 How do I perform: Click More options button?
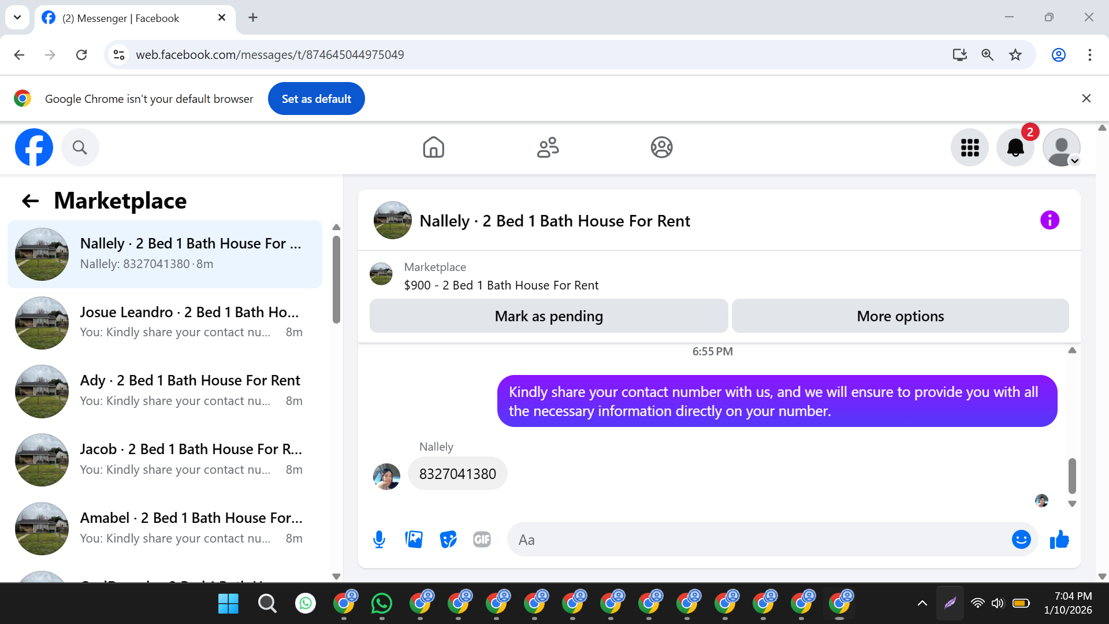[900, 316]
